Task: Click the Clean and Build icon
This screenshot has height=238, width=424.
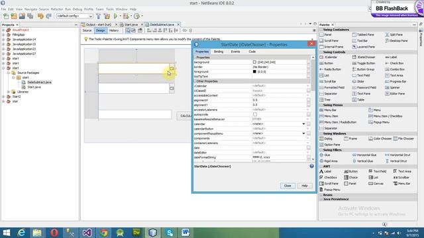Action: pyautogui.click(x=107, y=16)
